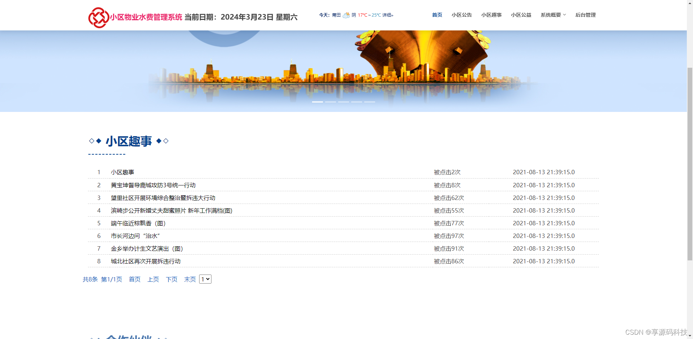Select the fifth carousel slide indicator
The height and width of the screenshot is (339, 693).
tap(370, 102)
